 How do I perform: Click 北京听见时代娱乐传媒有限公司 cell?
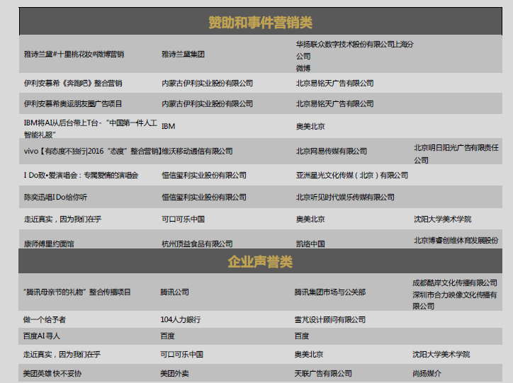coord(345,198)
